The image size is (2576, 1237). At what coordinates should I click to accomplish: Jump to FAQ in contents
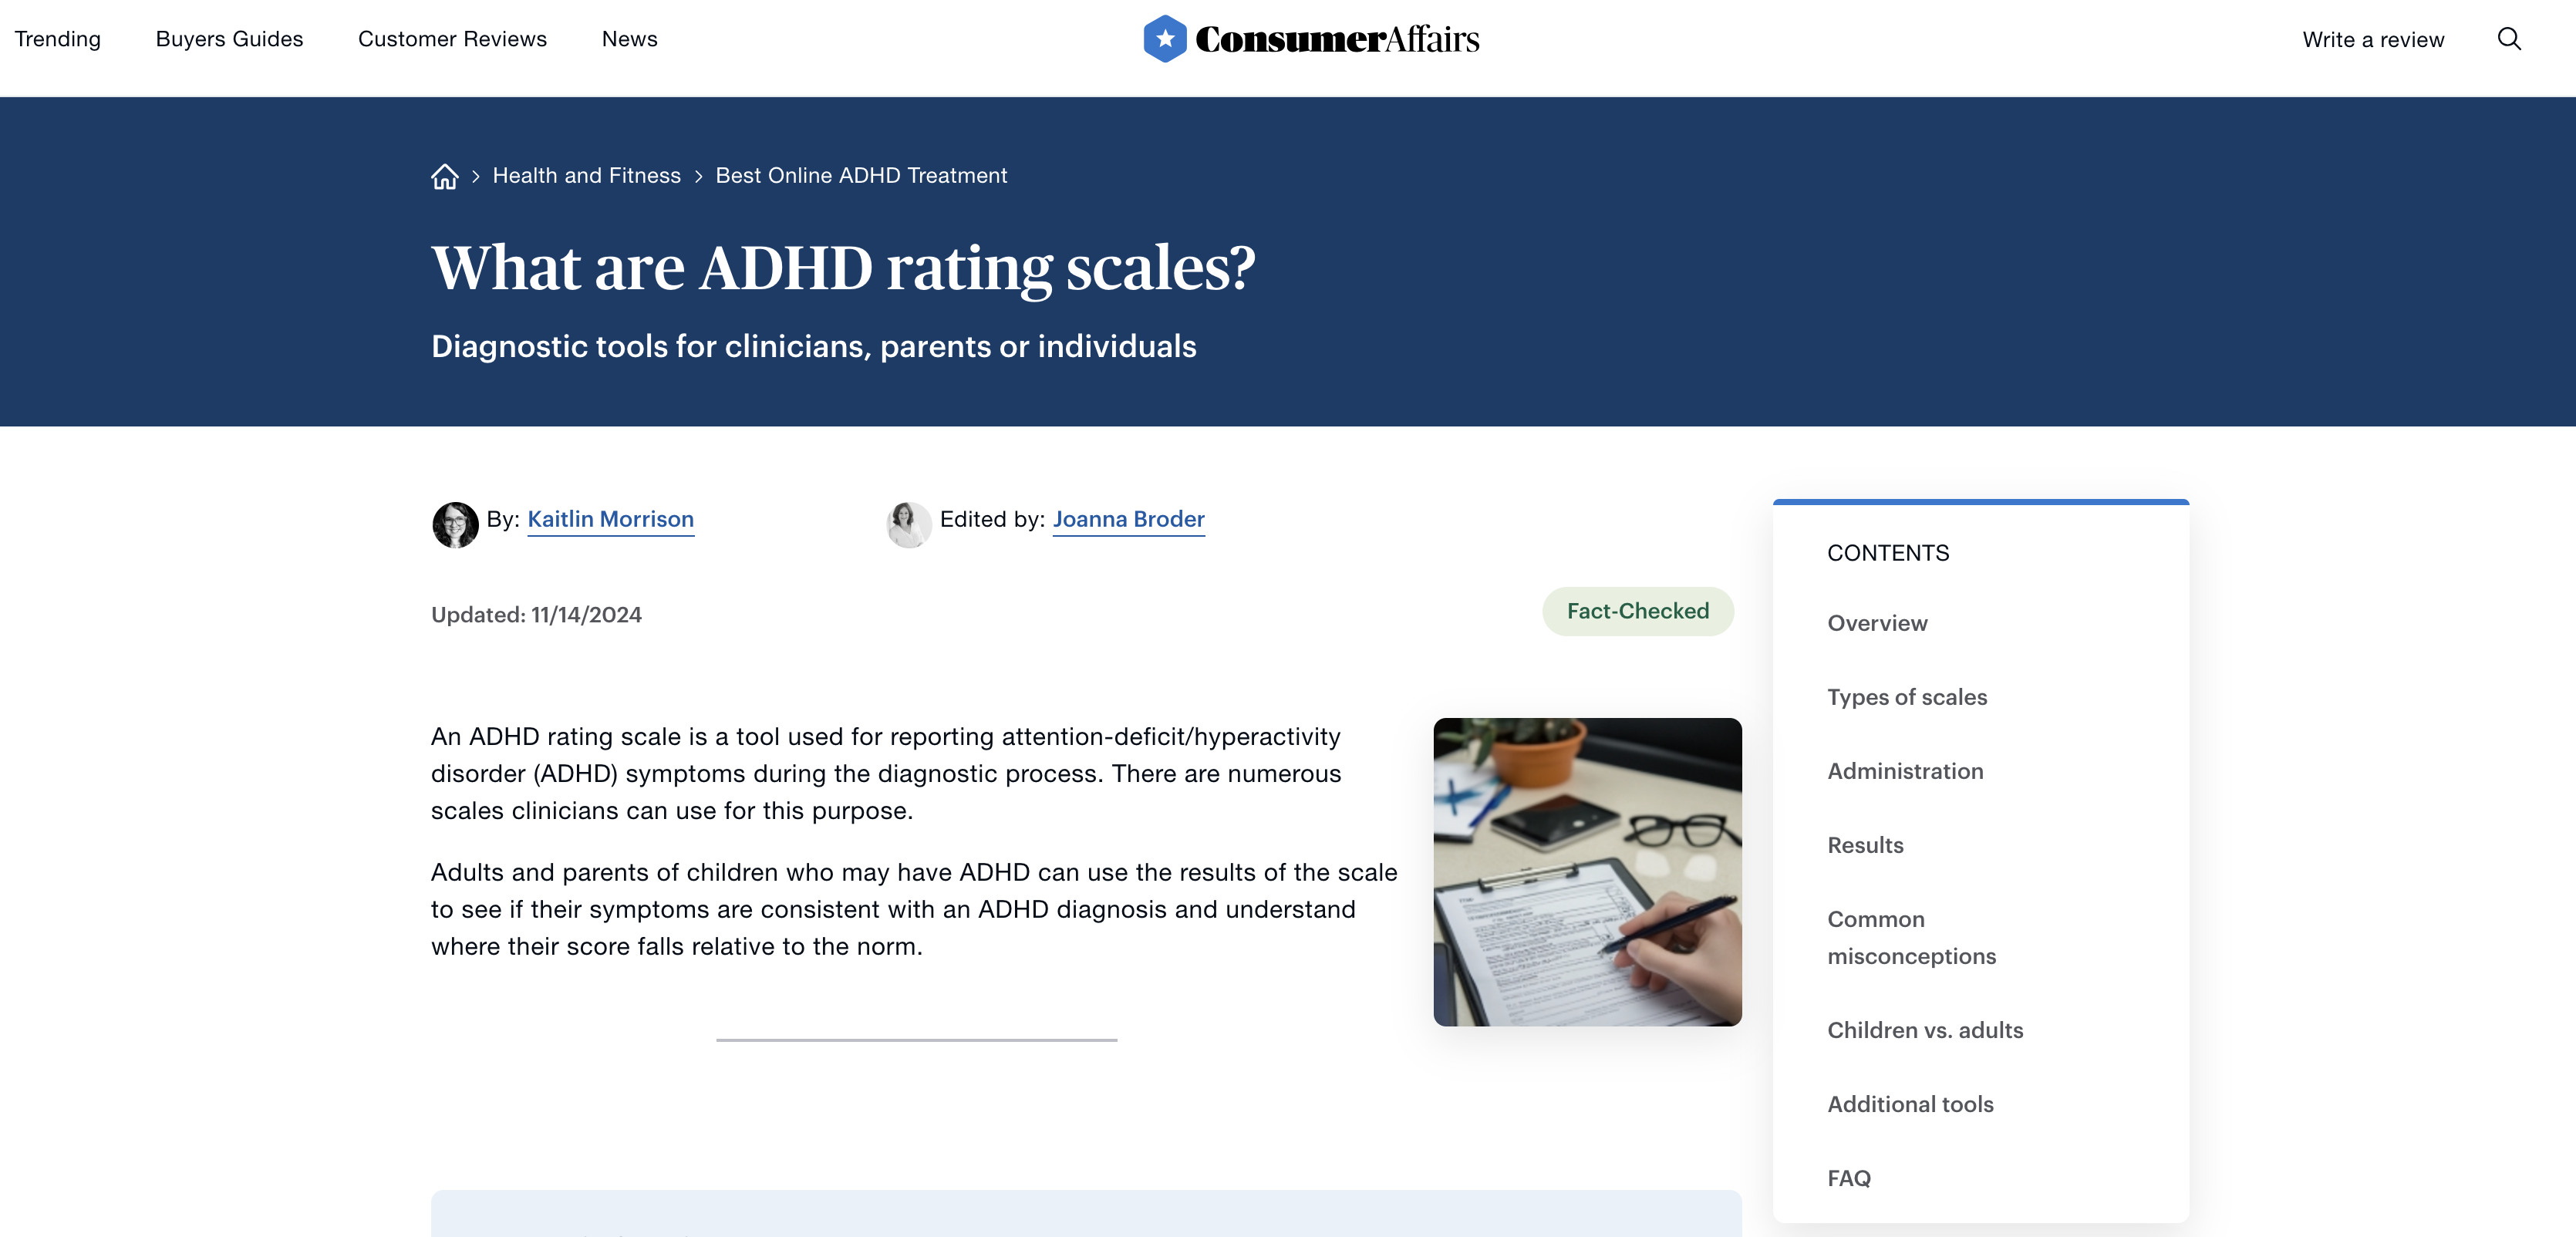1848,1178
